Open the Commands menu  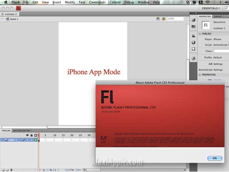click(97, 2)
